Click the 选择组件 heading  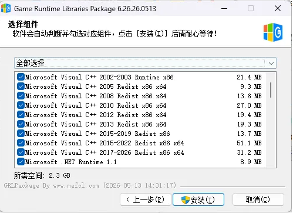(x=23, y=24)
